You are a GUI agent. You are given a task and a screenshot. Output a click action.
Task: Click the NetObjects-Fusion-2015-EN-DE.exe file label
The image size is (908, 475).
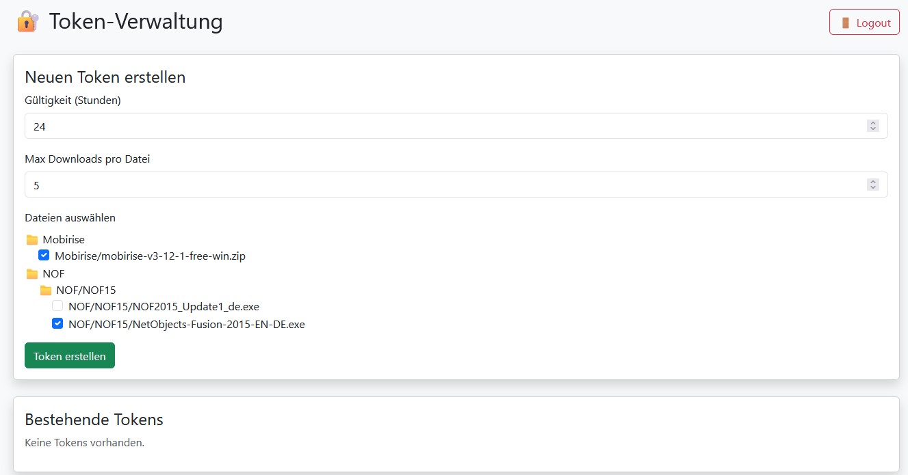point(186,325)
